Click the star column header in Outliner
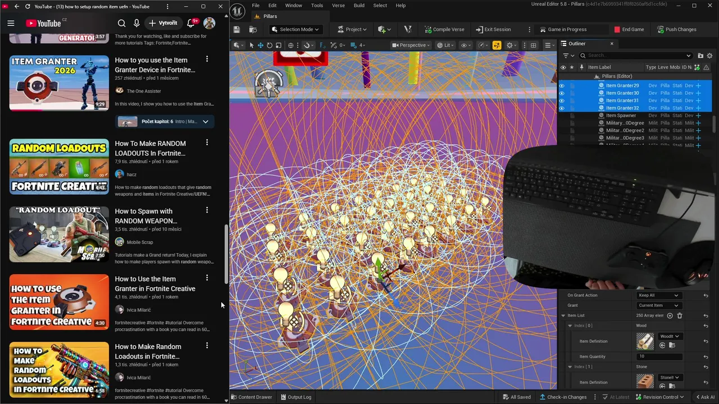 [572, 67]
